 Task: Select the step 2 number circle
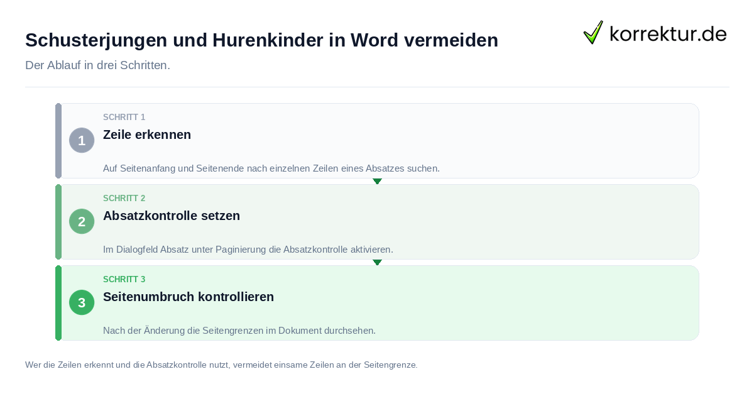coord(82,221)
